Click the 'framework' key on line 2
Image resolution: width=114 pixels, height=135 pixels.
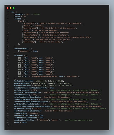pos(19,14)
